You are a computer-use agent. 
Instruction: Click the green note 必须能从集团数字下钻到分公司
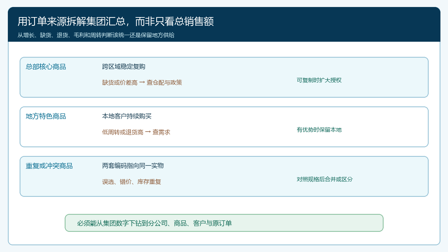(224, 223)
